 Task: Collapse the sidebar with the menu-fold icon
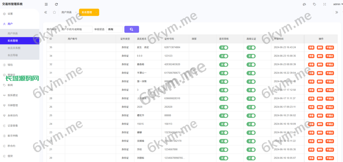[x=46, y=4]
